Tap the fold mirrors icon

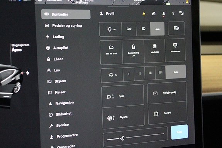(111, 48)
